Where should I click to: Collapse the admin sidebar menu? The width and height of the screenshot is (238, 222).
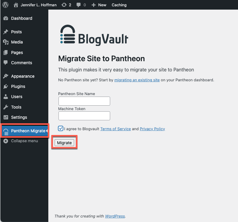click(x=24, y=141)
